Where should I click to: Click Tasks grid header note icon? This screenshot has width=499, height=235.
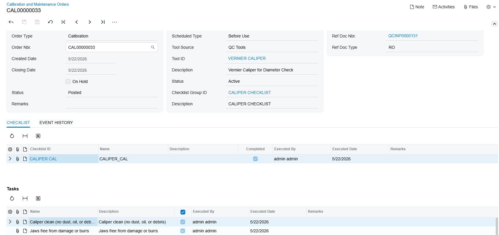tap(25, 212)
